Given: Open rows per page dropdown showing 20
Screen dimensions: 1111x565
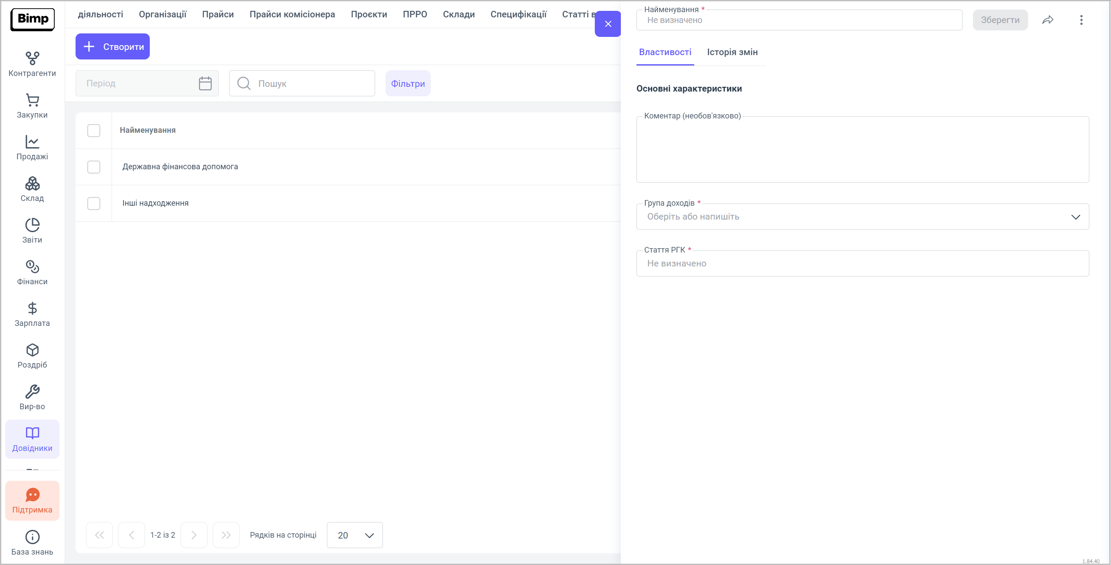Looking at the screenshot, I should tap(355, 535).
